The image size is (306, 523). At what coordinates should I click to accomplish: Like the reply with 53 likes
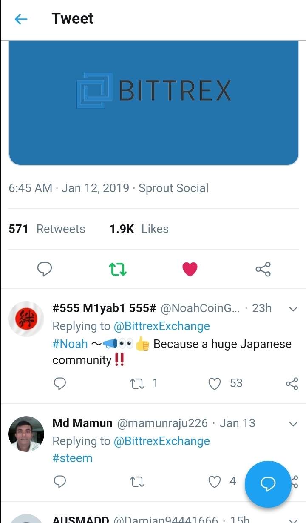click(215, 384)
